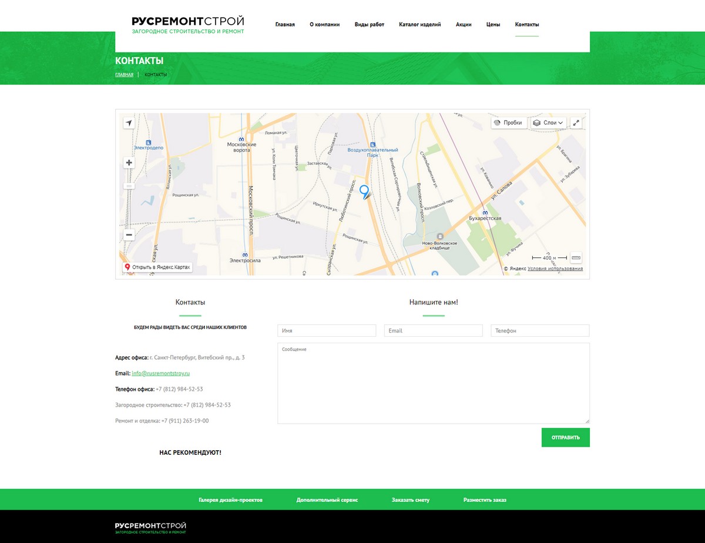Click the Бухарестская metro station icon

(x=485, y=213)
